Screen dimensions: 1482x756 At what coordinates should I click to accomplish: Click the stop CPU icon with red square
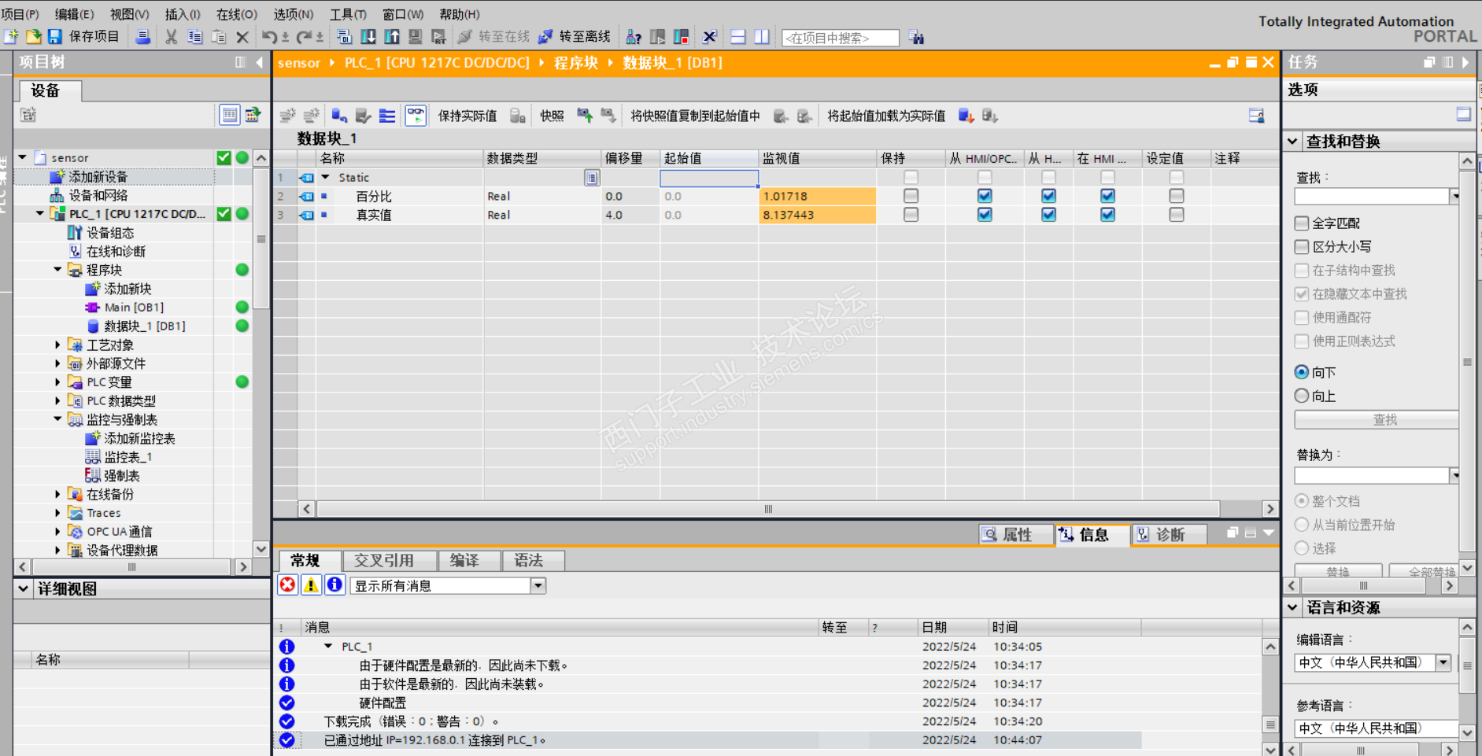pyautogui.click(x=681, y=37)
